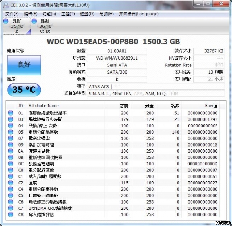Click the power on hours field 21 小時
Image resolution: width=232 pixels, height=226 pixels.
(209, 79)
